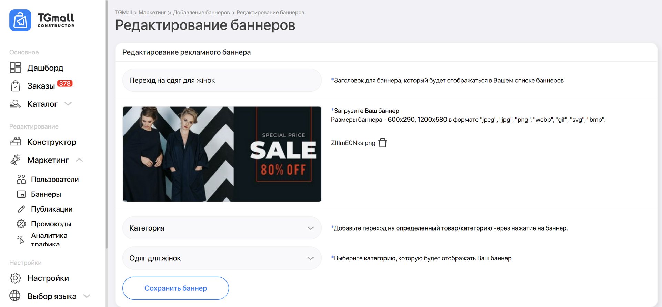Follow the Добавление баннеров breadcrumb link
Viewport: 662px width, 307px height.
click(201, 13)
